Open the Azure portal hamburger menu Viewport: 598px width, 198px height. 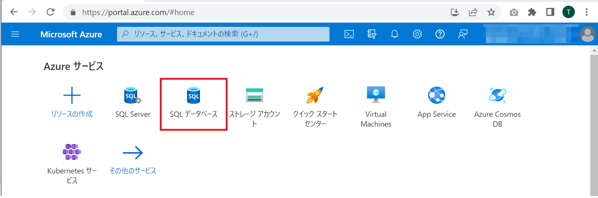coord(15,34)
